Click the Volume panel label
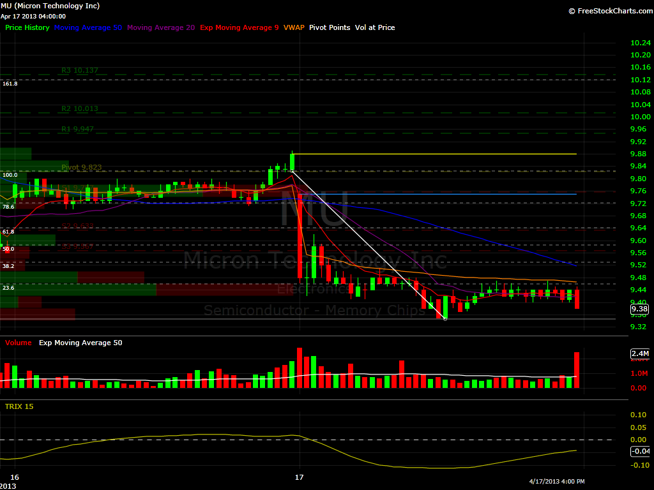654x490 pixels. pos(19,343)
